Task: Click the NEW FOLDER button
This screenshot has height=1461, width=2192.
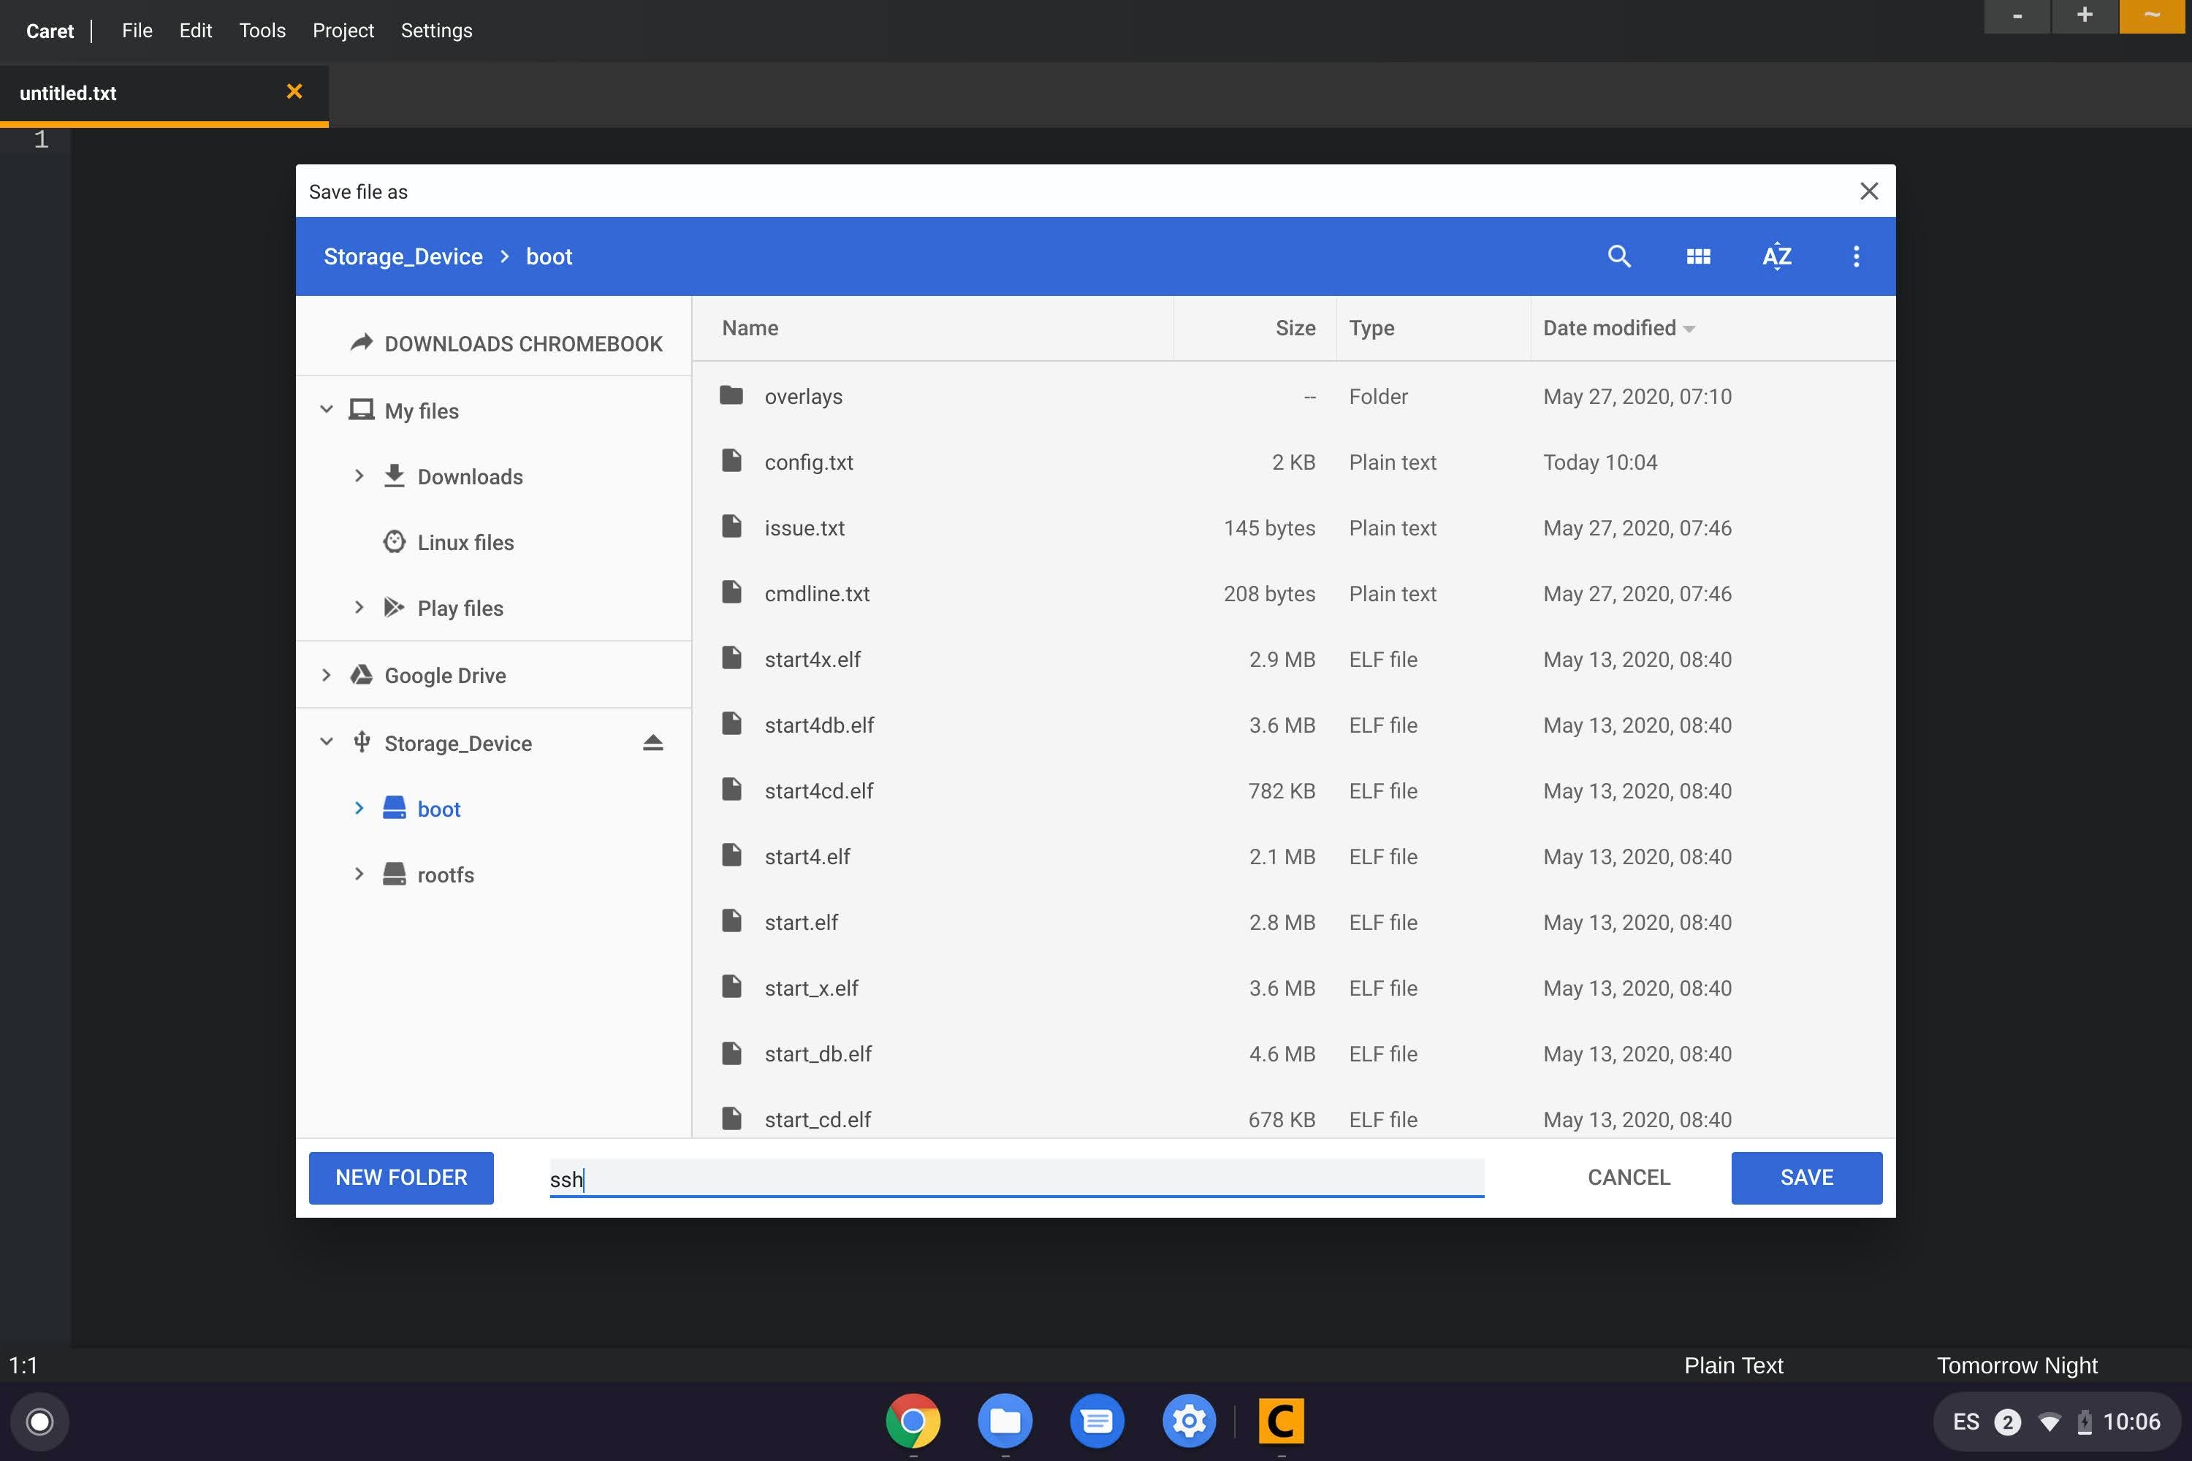Action: 400,1177
